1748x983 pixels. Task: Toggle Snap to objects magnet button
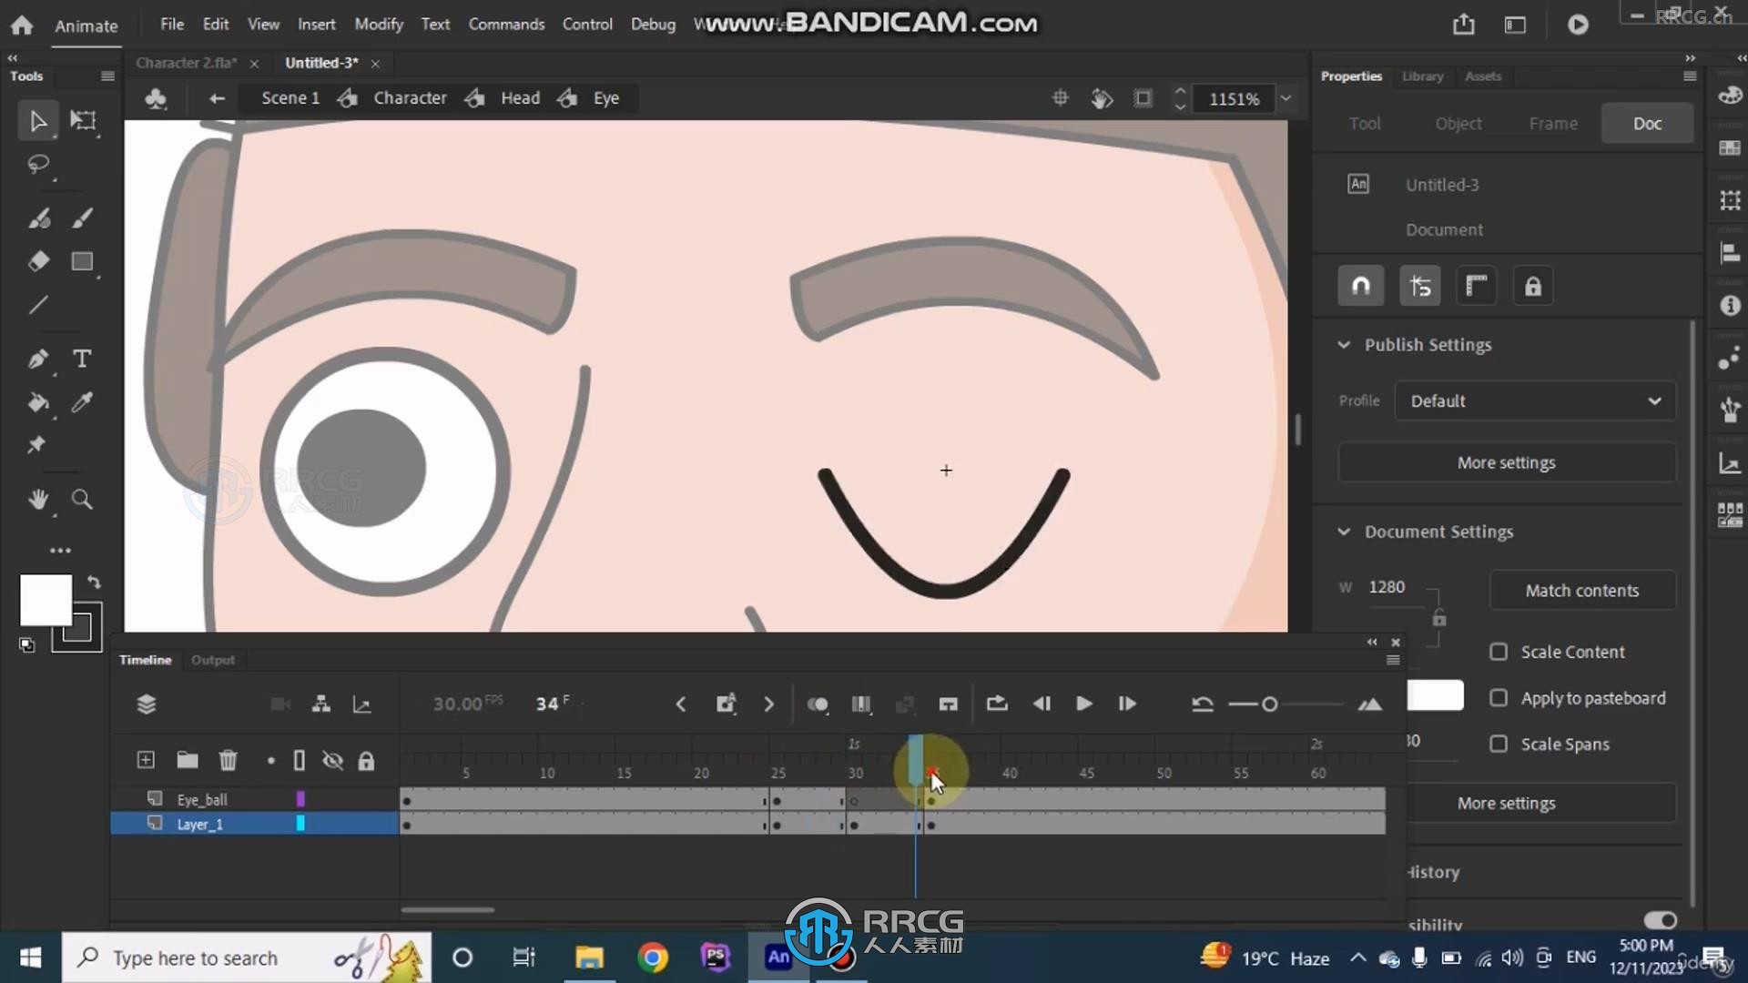point(1361,287)
